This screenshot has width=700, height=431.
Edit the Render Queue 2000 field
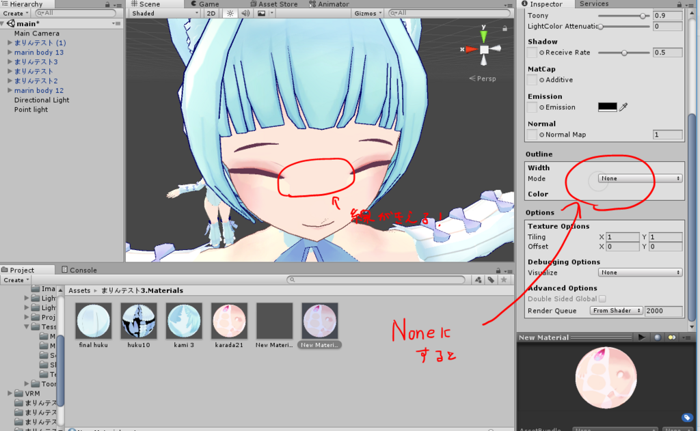[x=663, y=311]
